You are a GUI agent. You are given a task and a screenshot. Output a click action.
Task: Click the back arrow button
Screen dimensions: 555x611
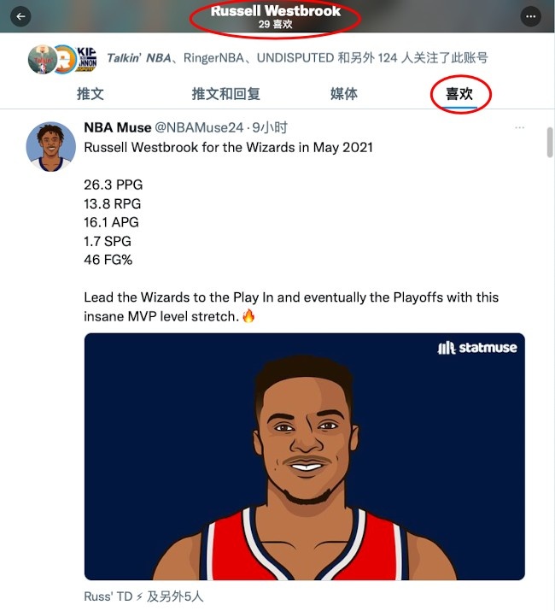pyautogui.click(x=20, y=16)
